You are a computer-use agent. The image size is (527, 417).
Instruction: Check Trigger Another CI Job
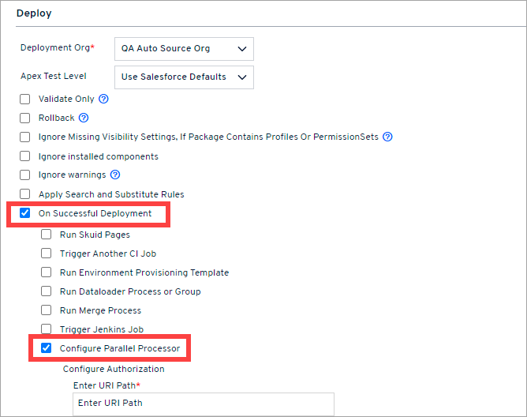[47, 254]
